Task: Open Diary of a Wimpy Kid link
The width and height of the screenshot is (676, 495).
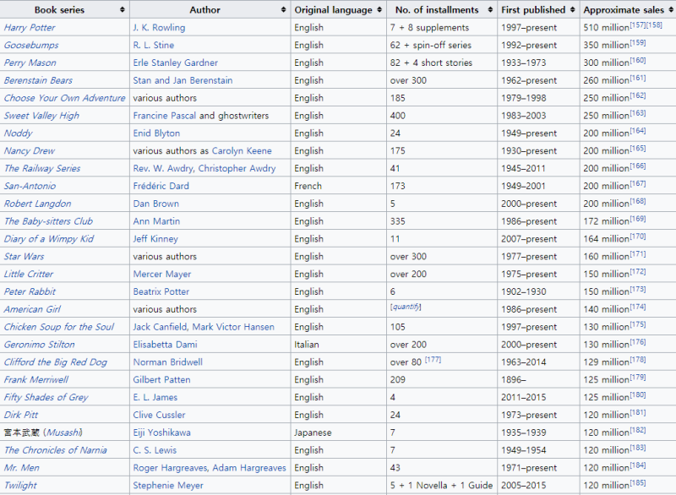Action: point(49,239)
